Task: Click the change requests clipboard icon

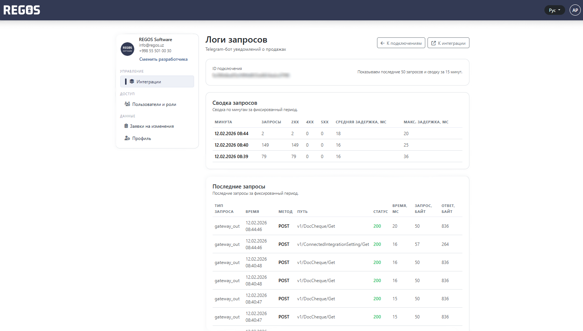Action: [x=126, y=126]
